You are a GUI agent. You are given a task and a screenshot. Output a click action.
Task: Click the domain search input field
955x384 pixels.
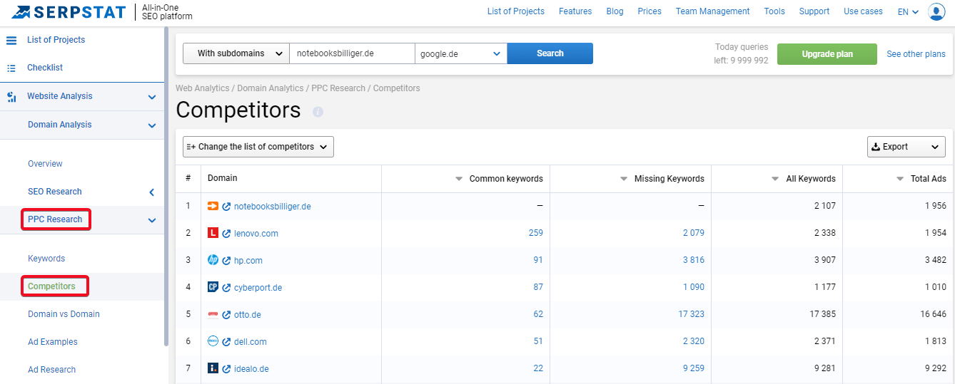(x=352, y=53)
